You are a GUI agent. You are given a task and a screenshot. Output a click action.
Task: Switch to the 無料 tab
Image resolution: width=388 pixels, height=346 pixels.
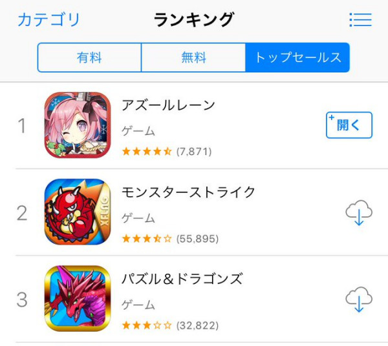(193, 57)
